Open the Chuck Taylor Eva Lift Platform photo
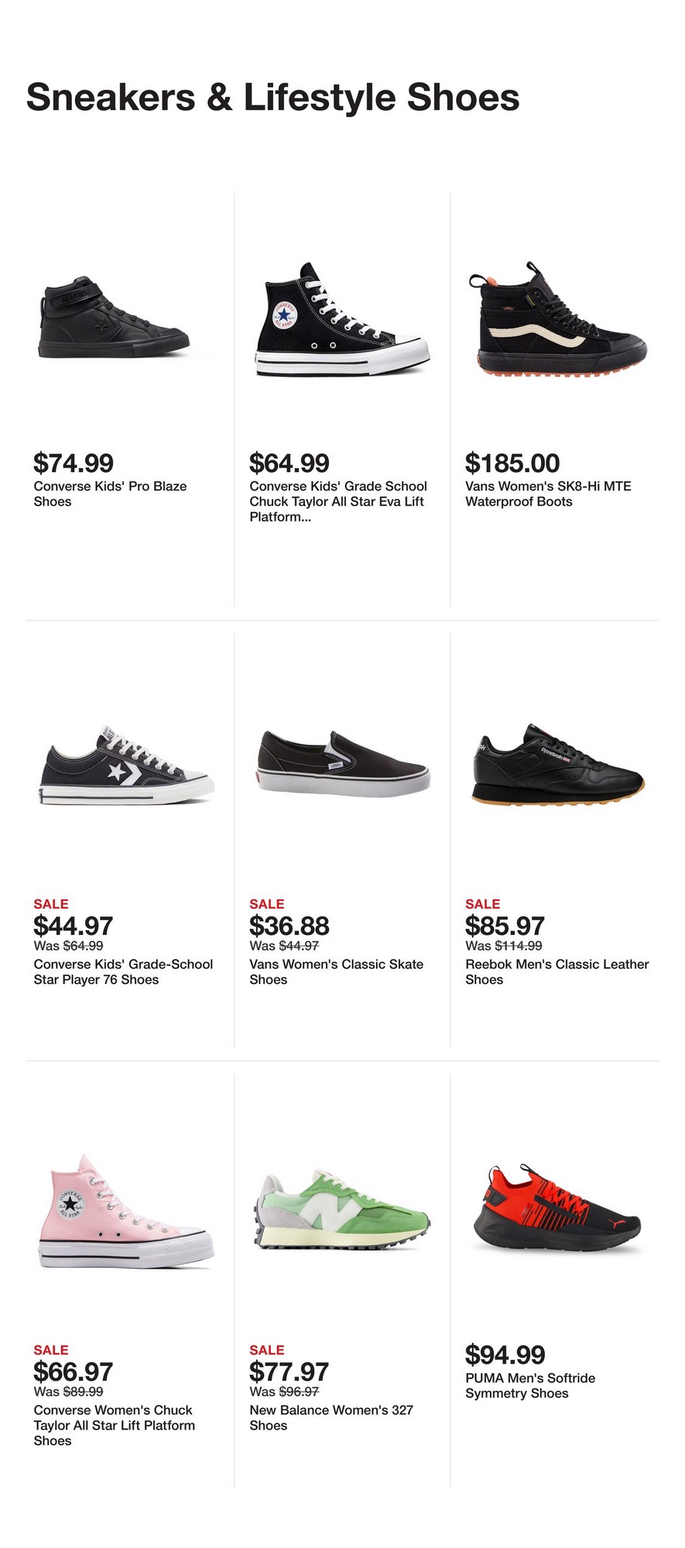685x1548 pixels. 341,320
